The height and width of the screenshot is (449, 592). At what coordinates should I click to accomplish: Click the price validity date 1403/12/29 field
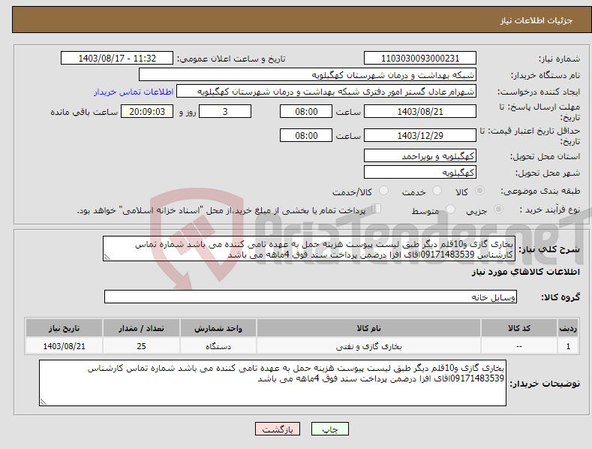pyautogui.click(x=420, y=135)
